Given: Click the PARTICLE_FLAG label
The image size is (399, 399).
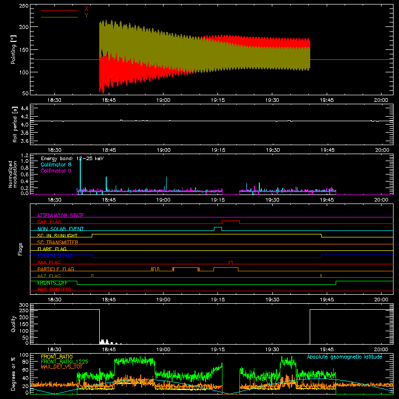Looking at the screenshot, I should (x=56, y=269).
